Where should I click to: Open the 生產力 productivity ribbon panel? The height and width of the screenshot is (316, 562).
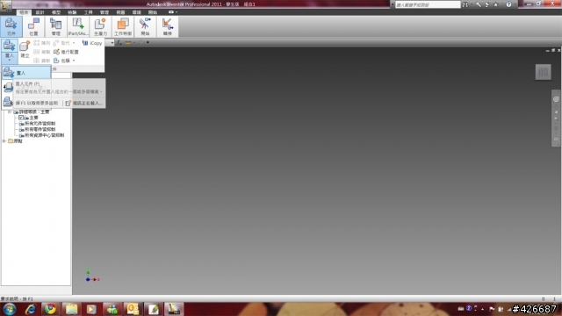pyautogui.click(x=100, y=26)
